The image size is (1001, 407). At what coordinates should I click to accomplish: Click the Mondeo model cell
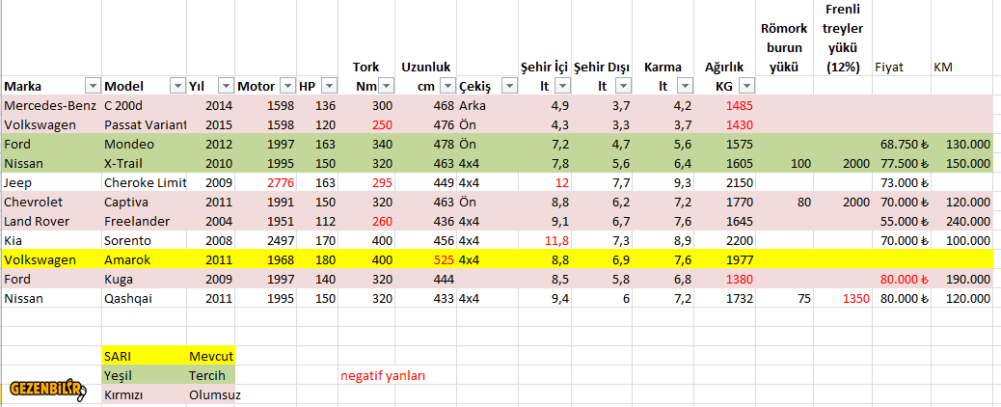point(145,145)
